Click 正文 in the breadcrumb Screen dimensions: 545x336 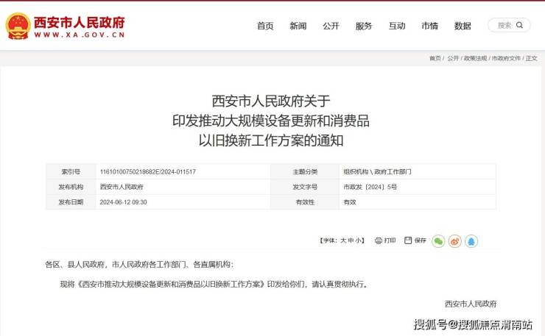[532, 58]
